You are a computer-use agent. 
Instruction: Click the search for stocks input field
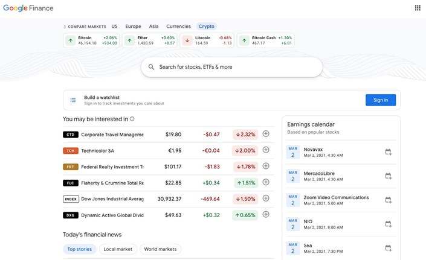pos(232,67)
